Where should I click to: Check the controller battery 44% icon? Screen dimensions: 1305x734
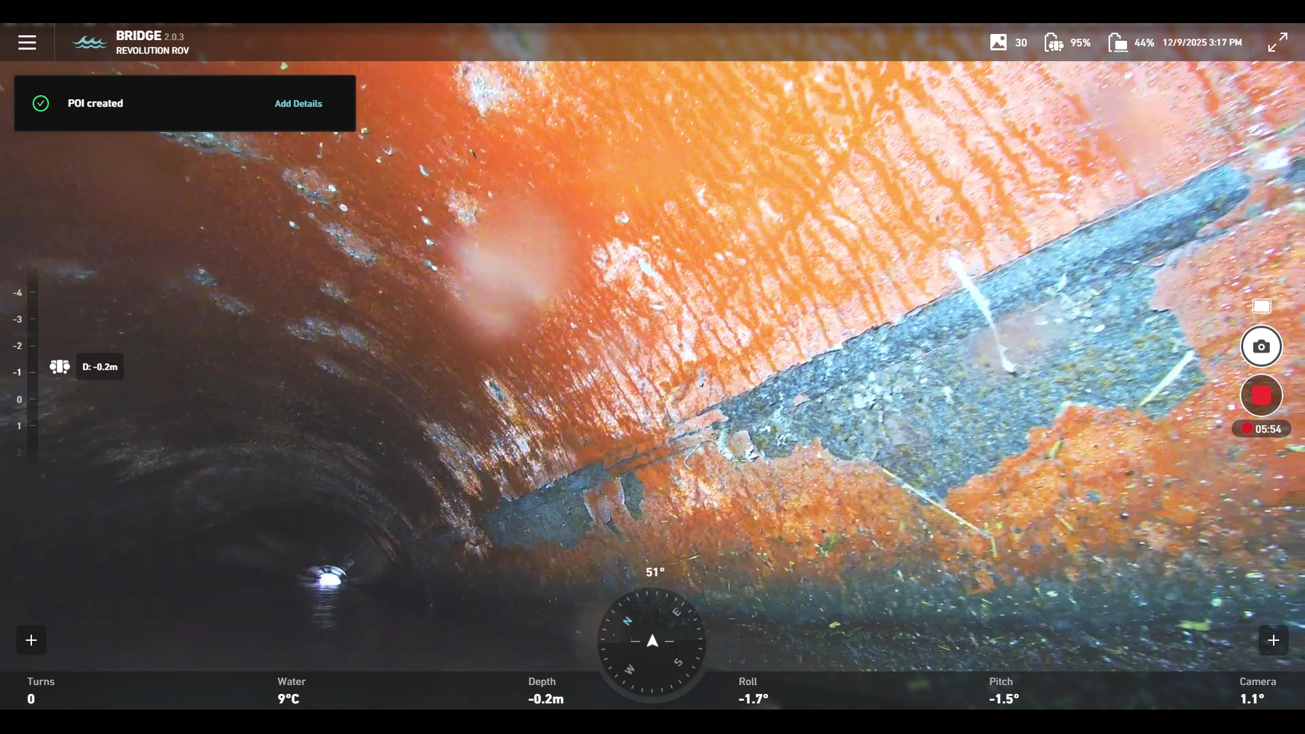click(x=1117, y=42)
